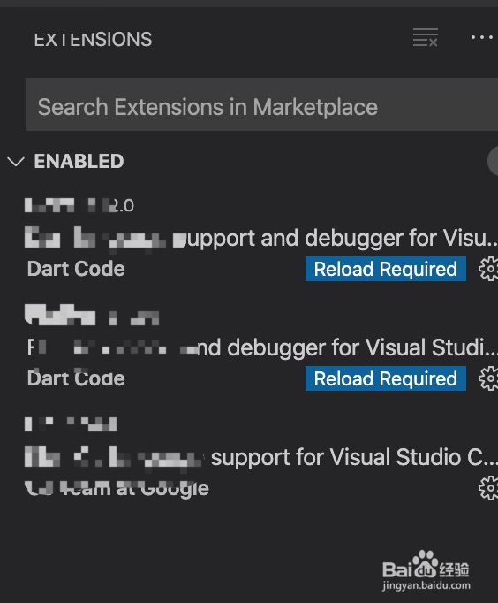This screenshot has height=603, width=498.
Task: Click the enabled extensions count badge
Action: (493, 161)
